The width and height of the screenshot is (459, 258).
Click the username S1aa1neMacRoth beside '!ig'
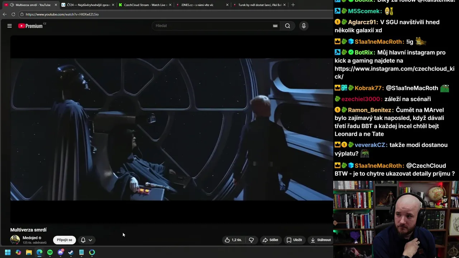click(379, 42)
